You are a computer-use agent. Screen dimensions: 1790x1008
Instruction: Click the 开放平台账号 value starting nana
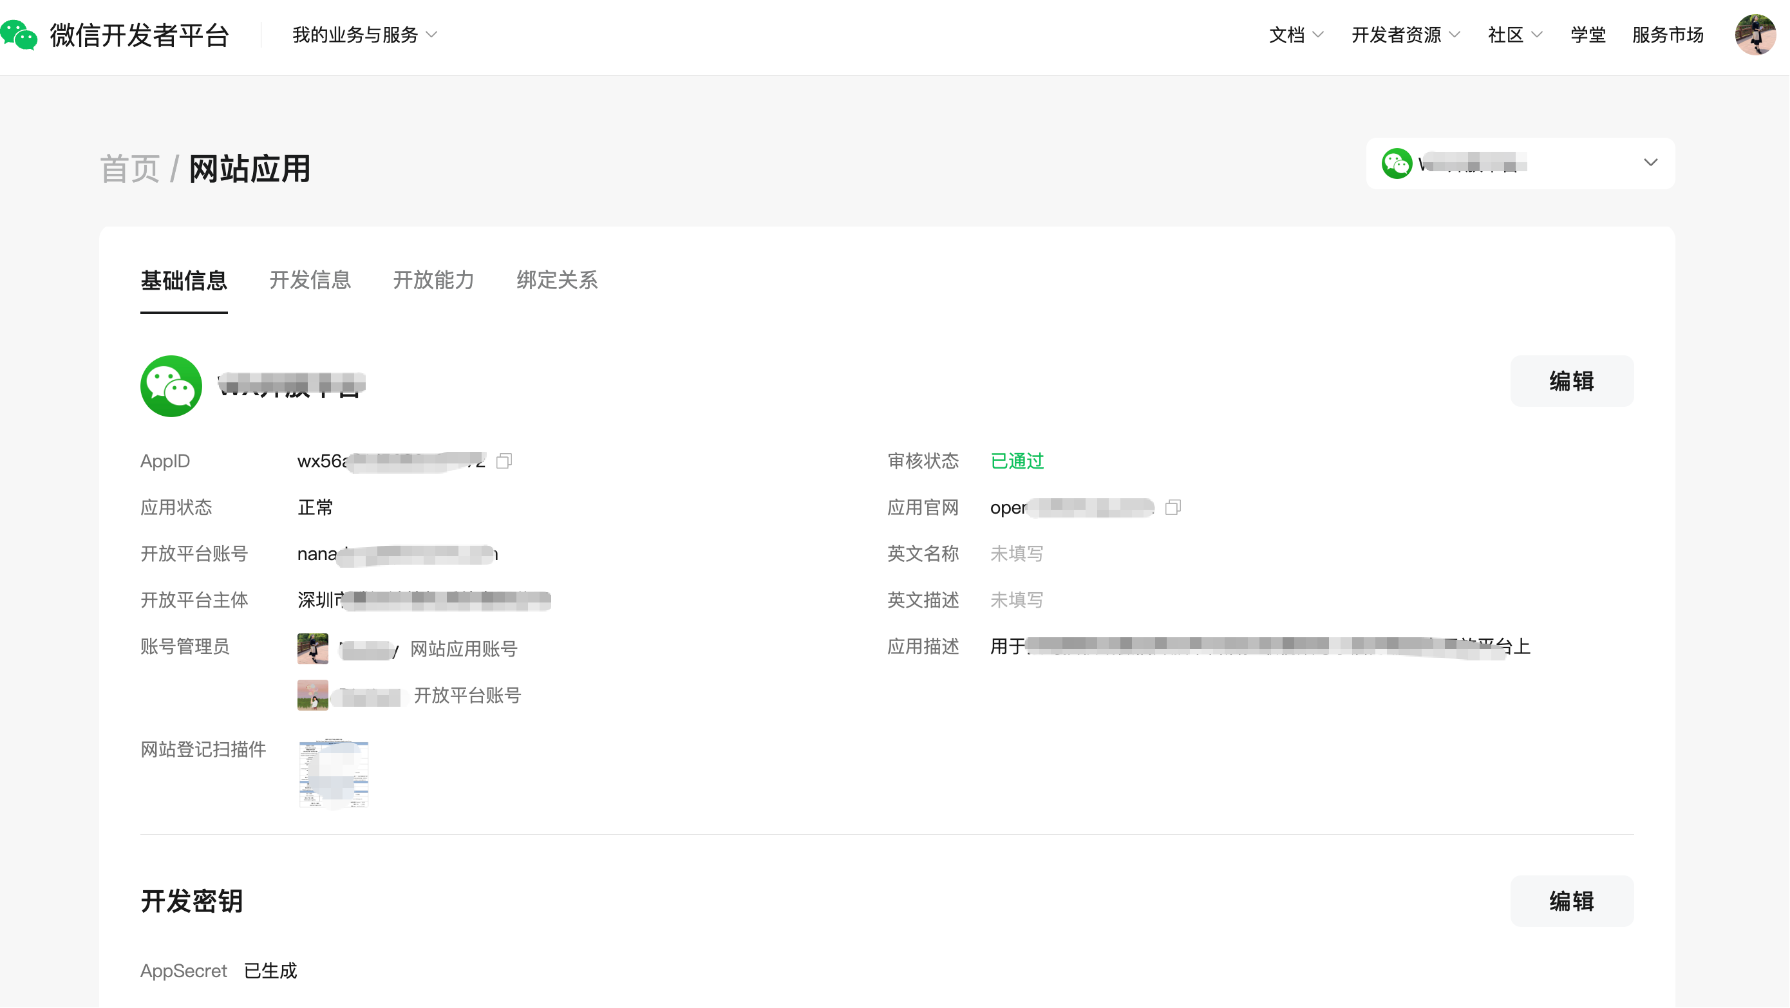pos(398,554)
